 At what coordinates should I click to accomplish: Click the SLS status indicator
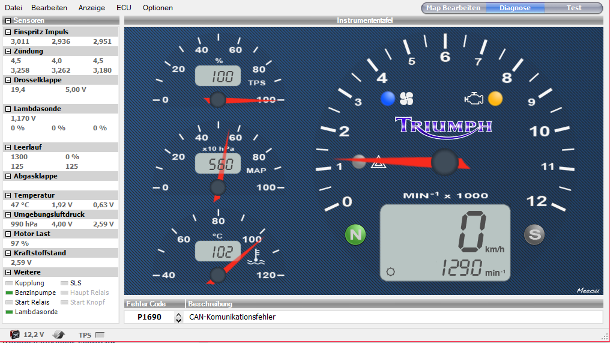[65, 283]
